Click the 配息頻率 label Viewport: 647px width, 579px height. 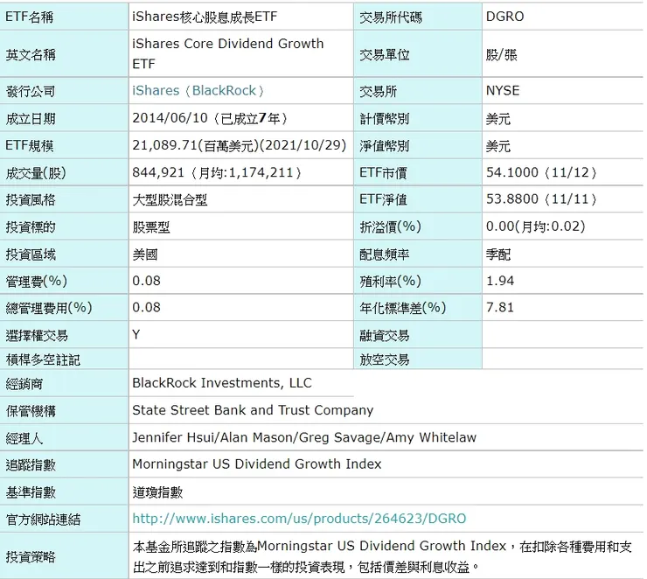pyautogui.click(x=384, y=255)
